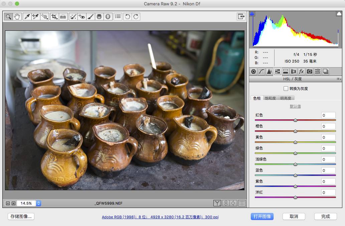The height and width of the screenshot is (226, 345).
Task: Open the Adobe RGB workflow options link
Action: [x=160, y=217]
